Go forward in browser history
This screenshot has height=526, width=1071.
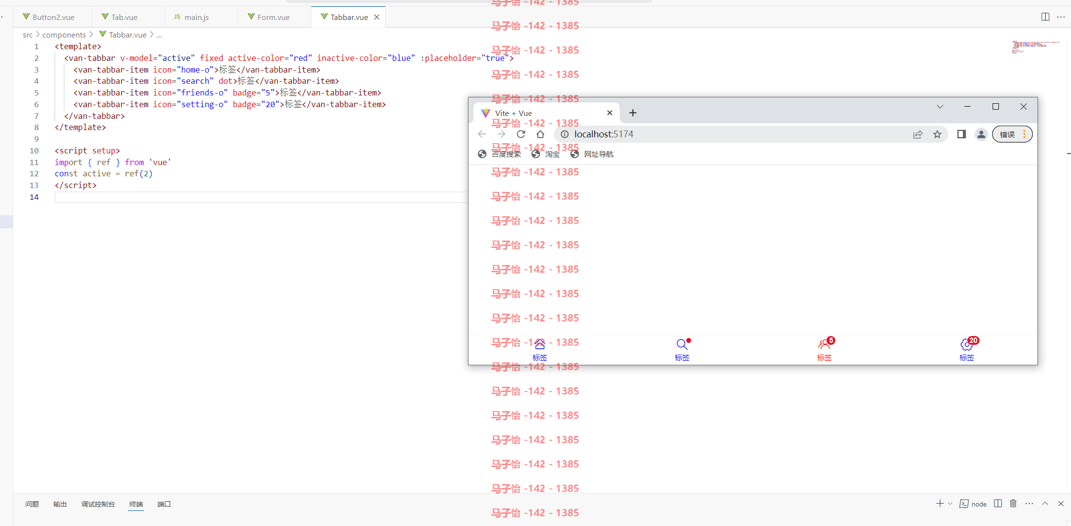click(501, 134)
